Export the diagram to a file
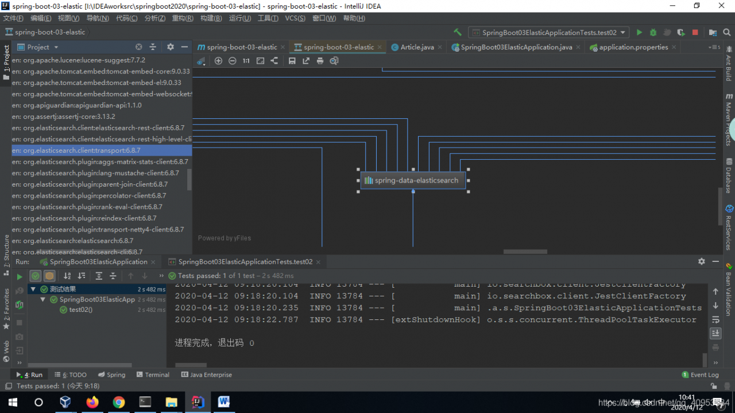The image size is (735, 413). point(305,61)
